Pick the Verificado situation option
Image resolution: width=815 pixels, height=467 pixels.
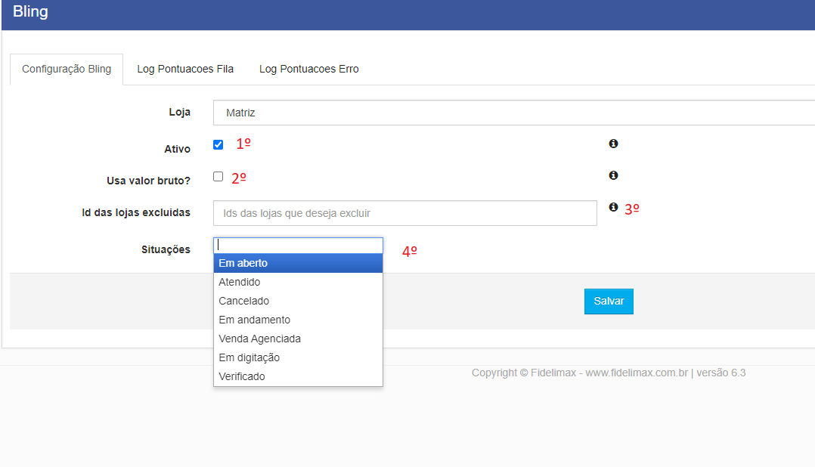point(298,376)
